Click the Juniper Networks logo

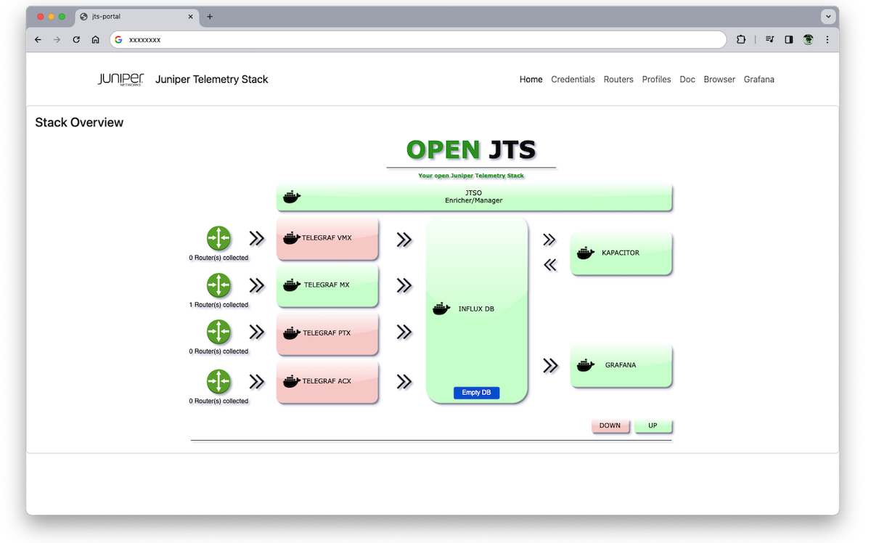point(121,79)
